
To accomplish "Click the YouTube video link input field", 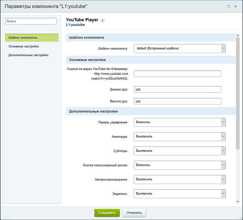I will pos(177,74).
